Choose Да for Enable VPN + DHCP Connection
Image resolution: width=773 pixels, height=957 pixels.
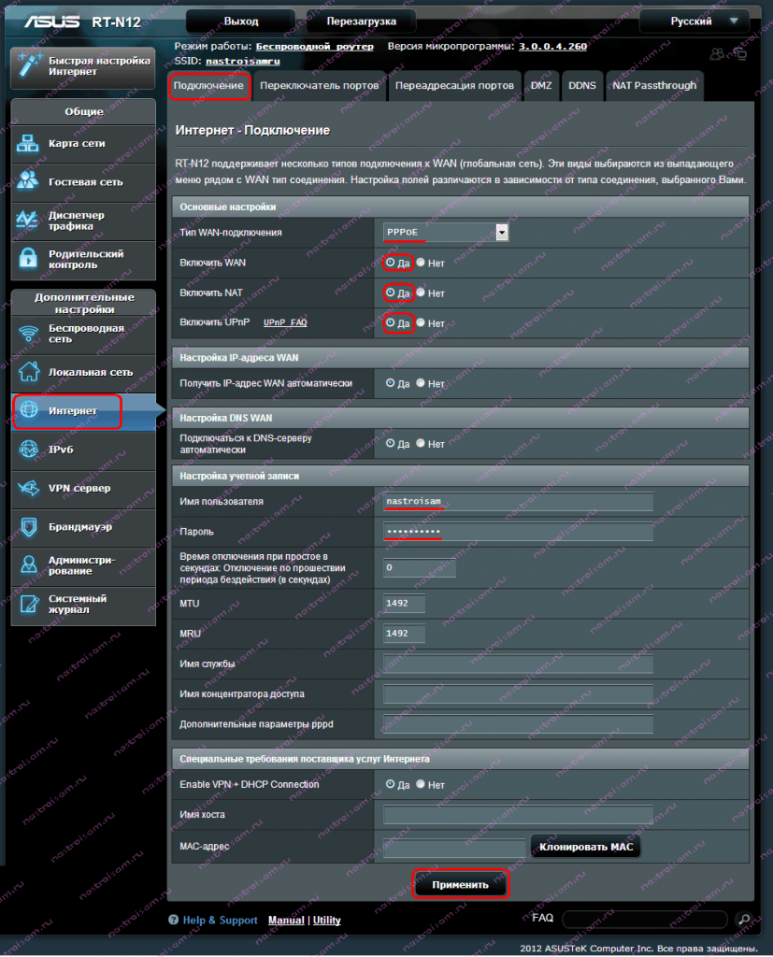390,784
